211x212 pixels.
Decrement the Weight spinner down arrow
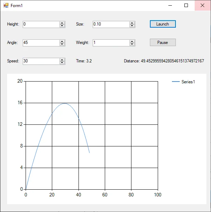[132, 44]
